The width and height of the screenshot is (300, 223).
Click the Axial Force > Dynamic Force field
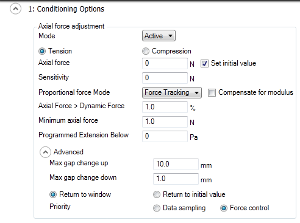(x=165, y=107)
